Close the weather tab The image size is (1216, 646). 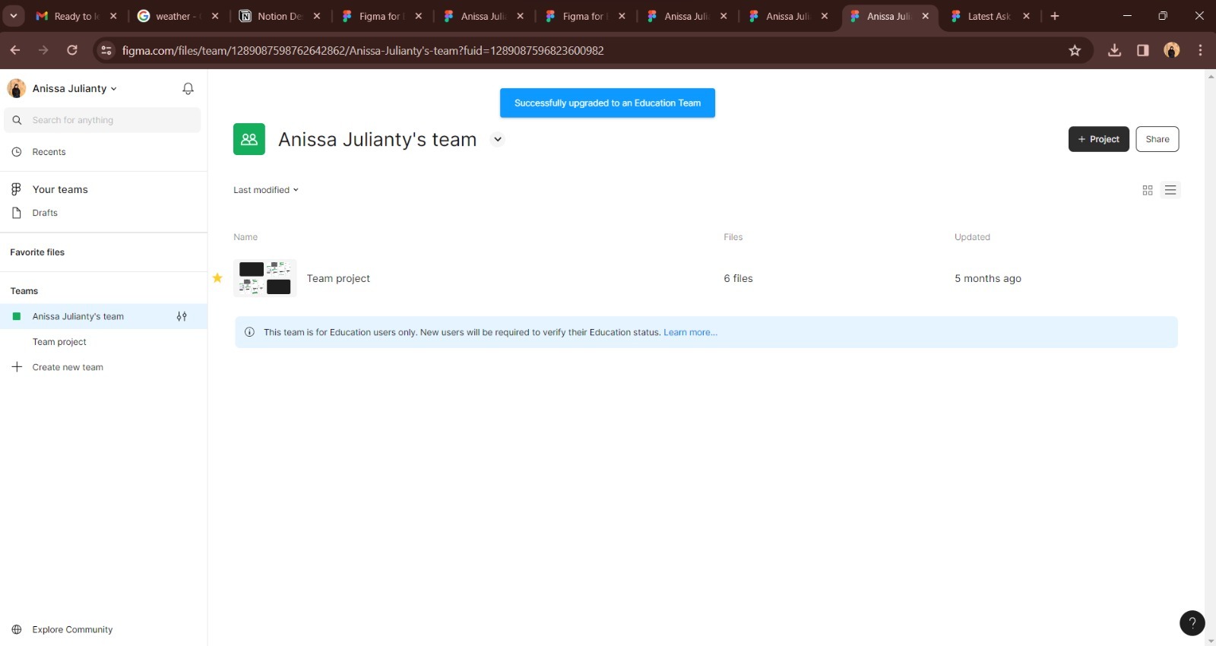tap(215, 16)
